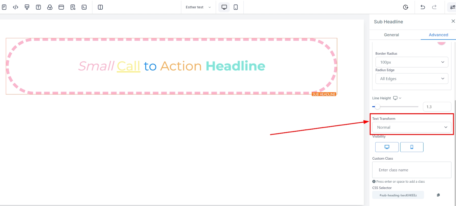This screenshot has height=206, width=456.
Task: Toggle the split layout panel icon
Action: (100, 7)
